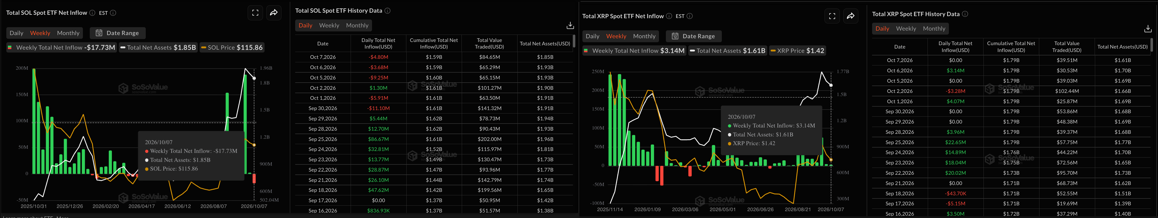Image resolution: width=1158 pixels, height=218 pixels.
Task: Toggle the SOL Weekly Total Net Inflow series
Action: pyautogui.click(x=61, y=48)
